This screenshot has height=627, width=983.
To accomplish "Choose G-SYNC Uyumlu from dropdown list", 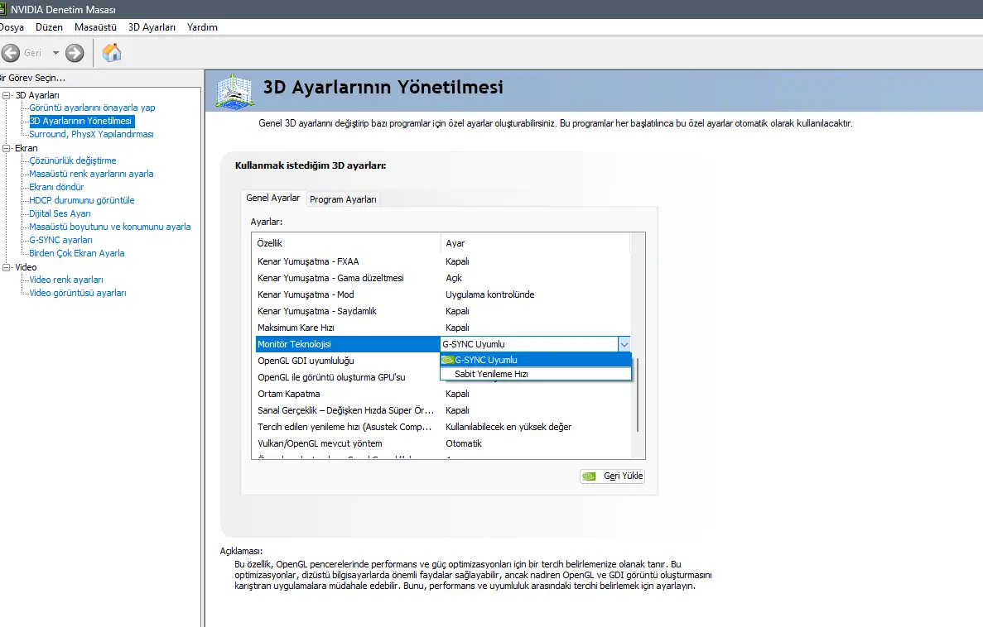I will coord(536,360).
